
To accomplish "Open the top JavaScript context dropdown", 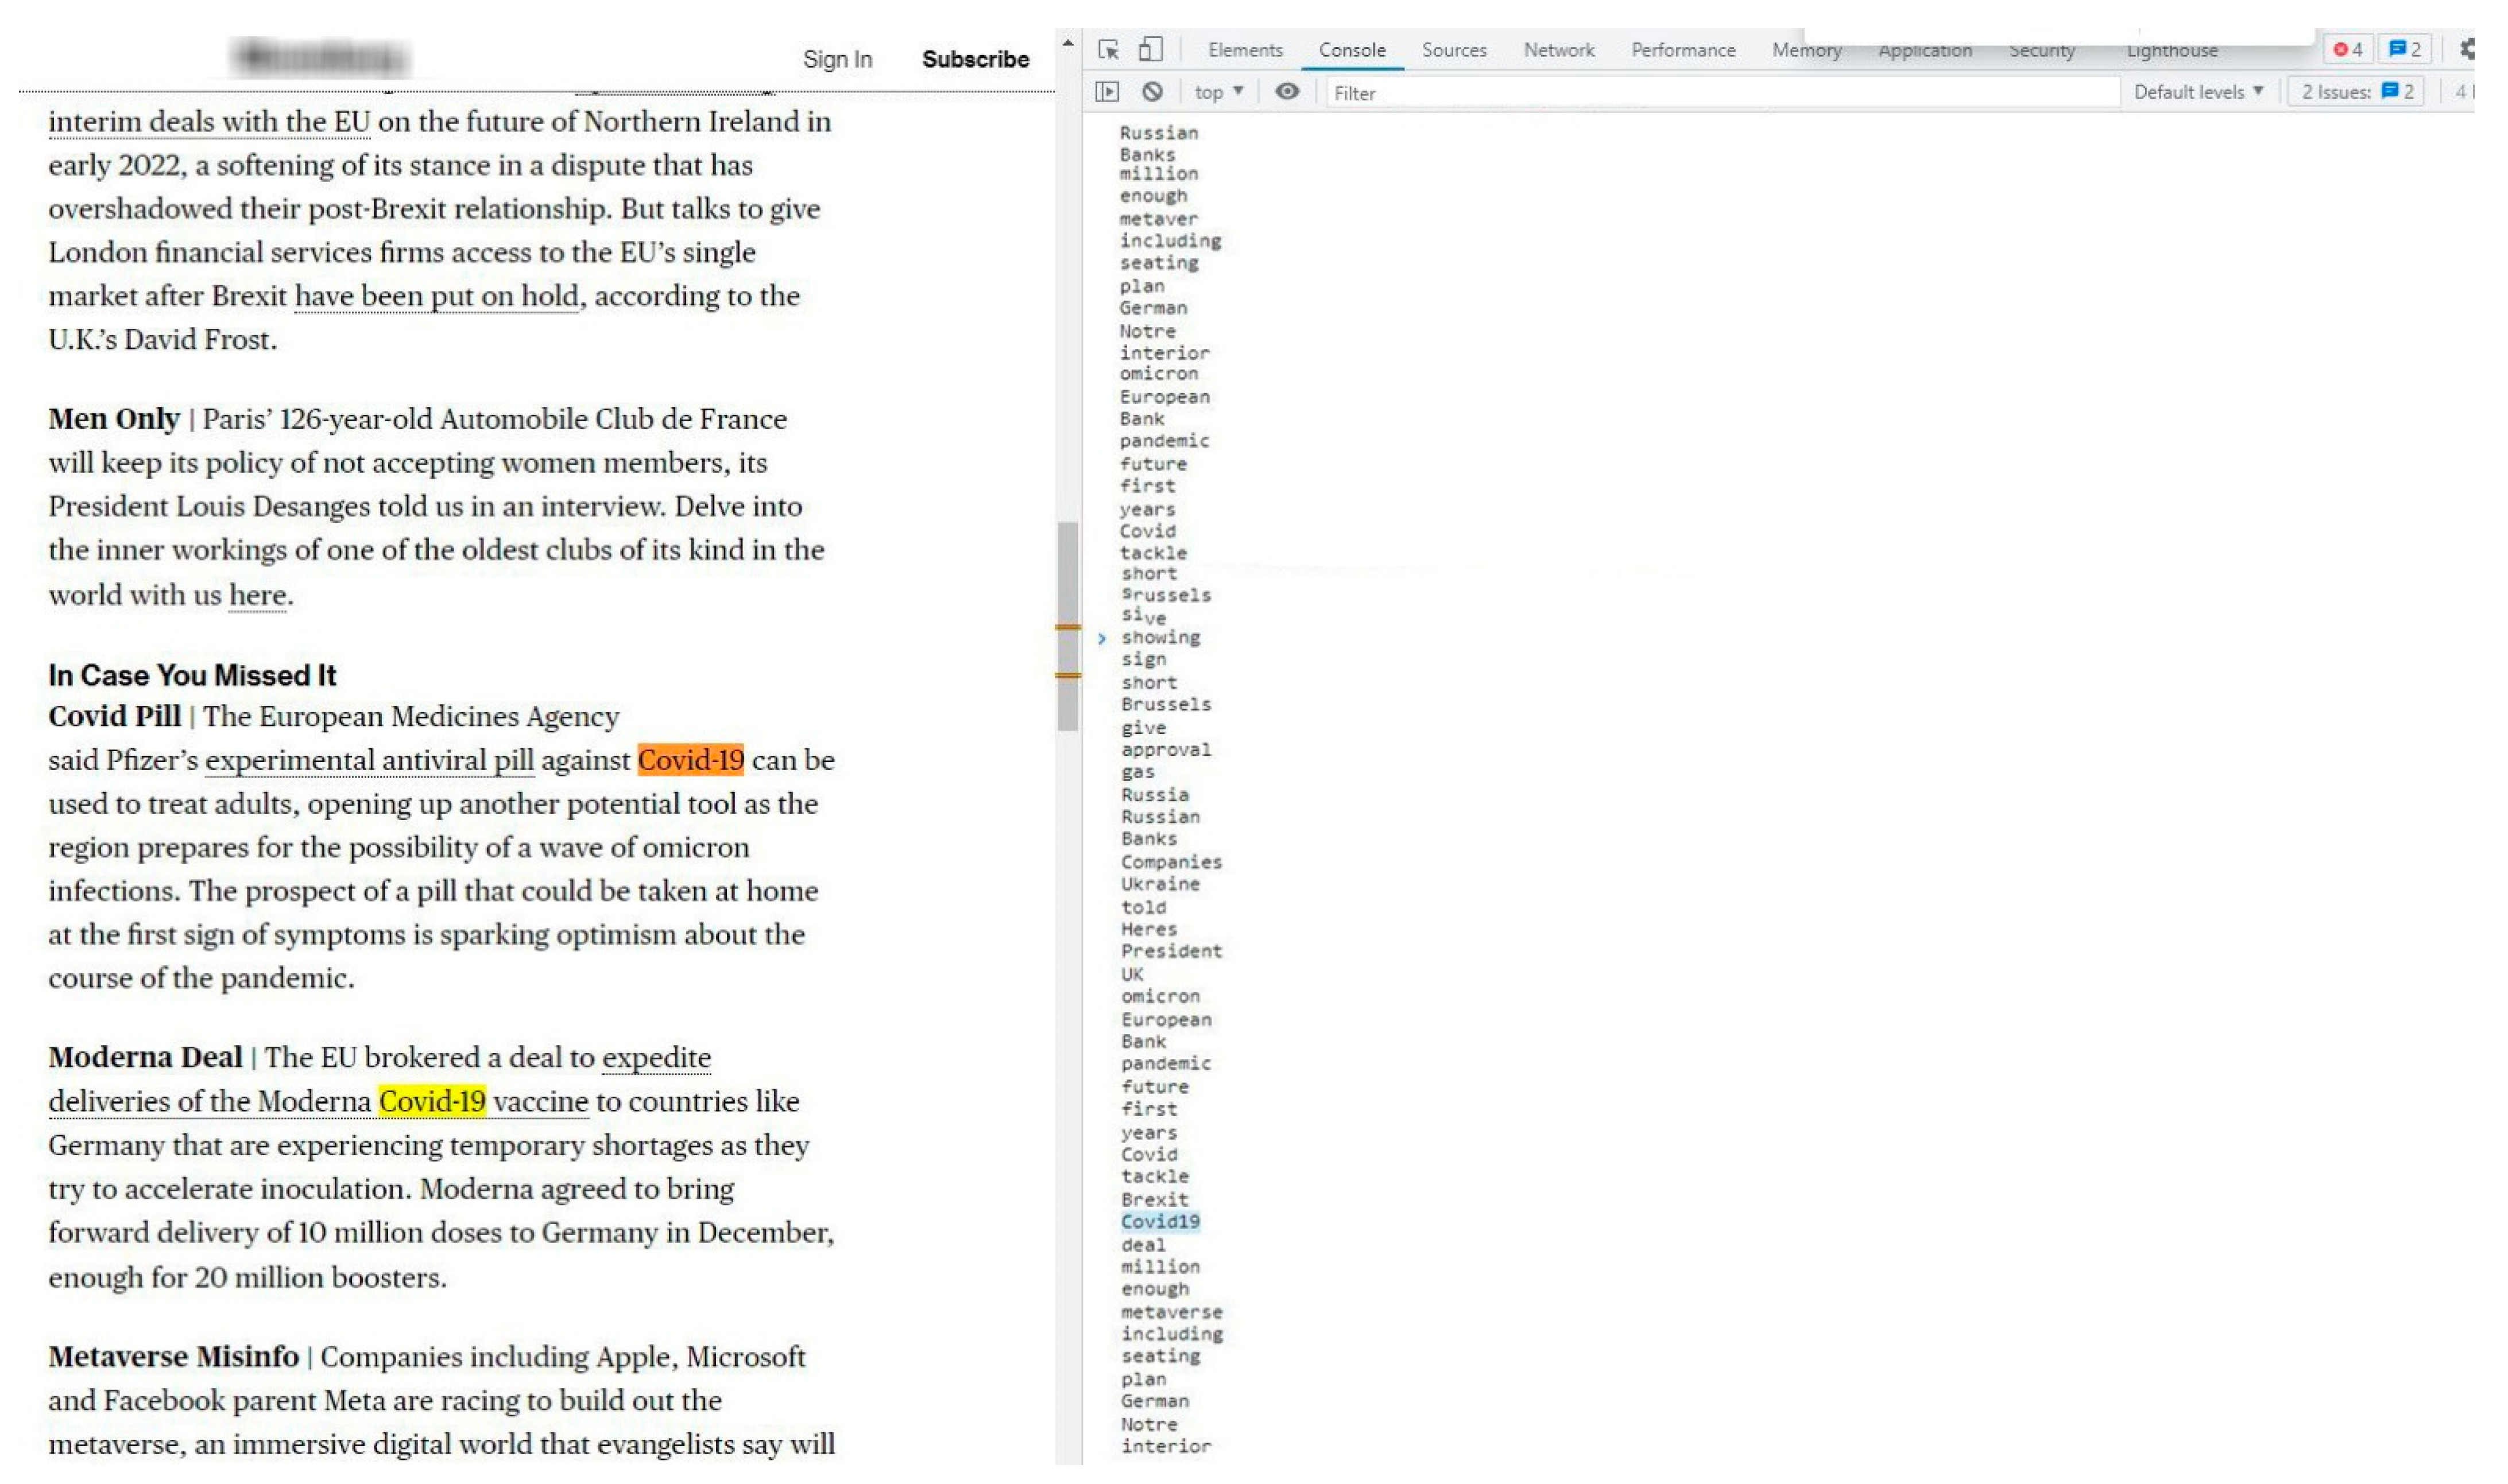I will [x=1218, y=92].
